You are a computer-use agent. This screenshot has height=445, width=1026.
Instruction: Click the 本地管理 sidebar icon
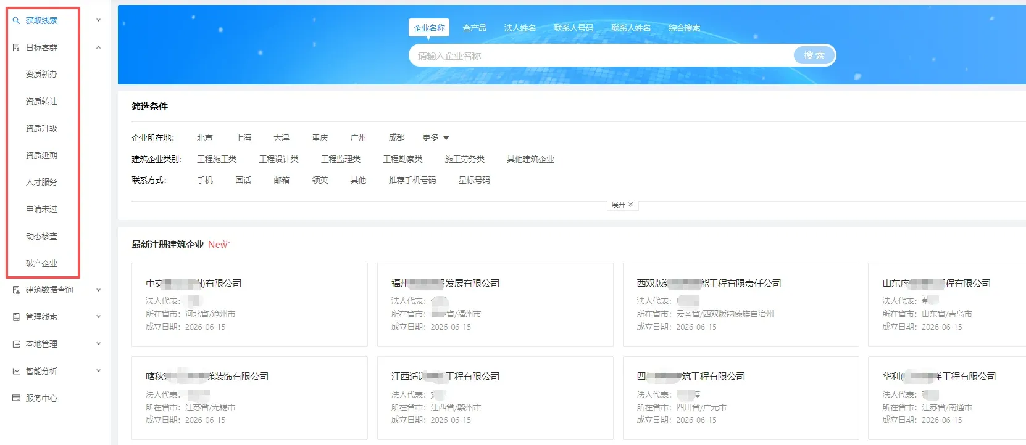17,344
